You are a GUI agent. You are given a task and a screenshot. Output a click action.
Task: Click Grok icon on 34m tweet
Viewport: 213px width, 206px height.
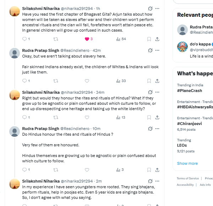[x=150, y=92]
